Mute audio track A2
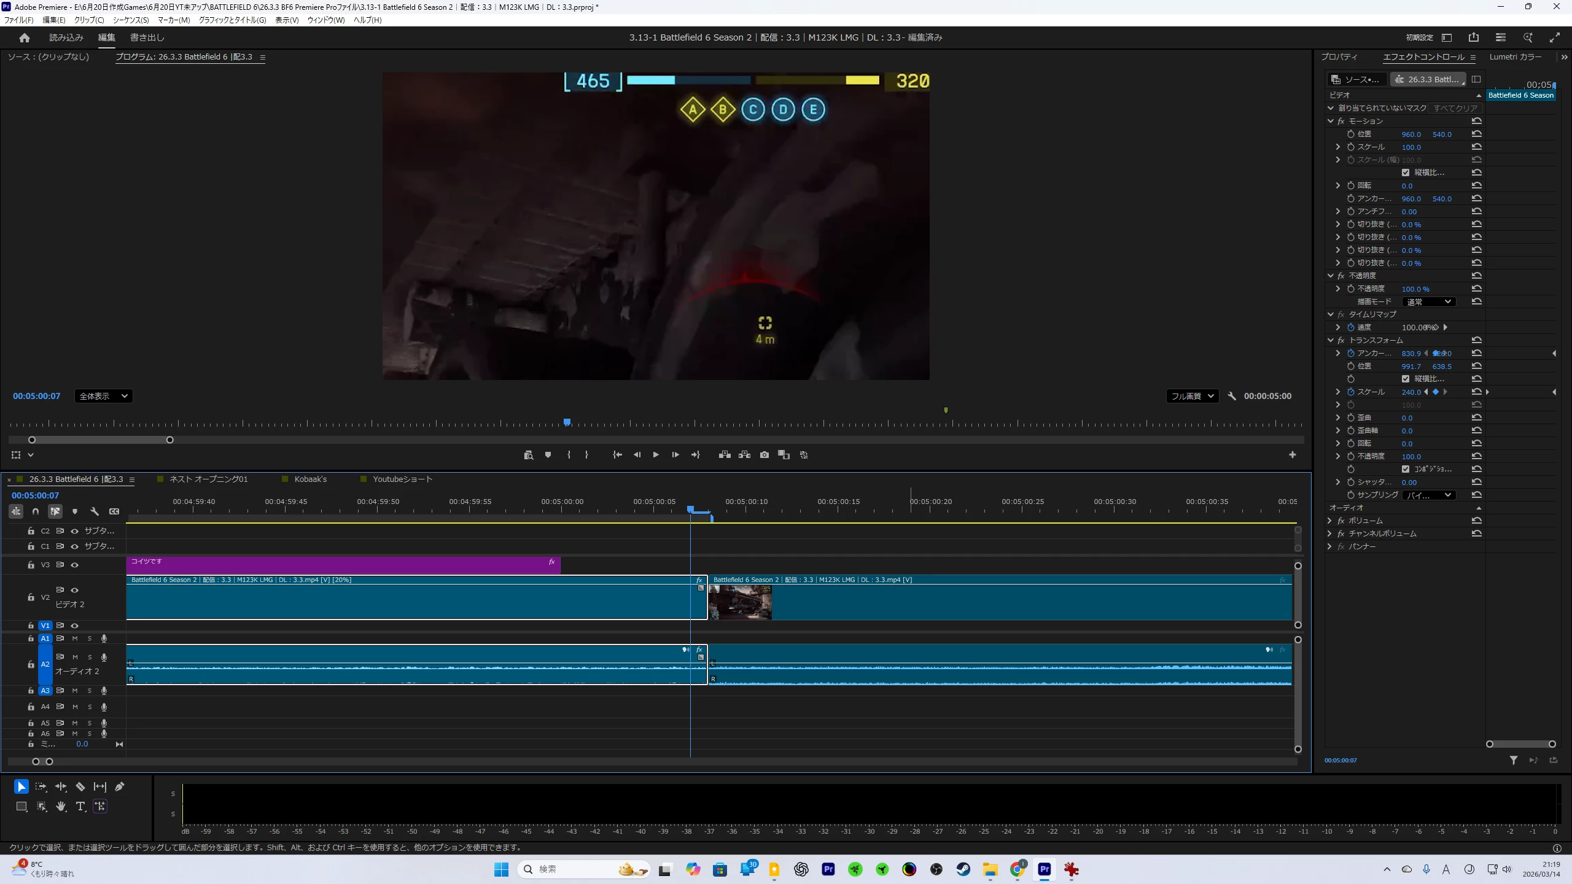 pos(75,657)
